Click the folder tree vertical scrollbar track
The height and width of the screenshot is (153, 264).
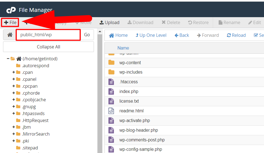pos(100,94)
